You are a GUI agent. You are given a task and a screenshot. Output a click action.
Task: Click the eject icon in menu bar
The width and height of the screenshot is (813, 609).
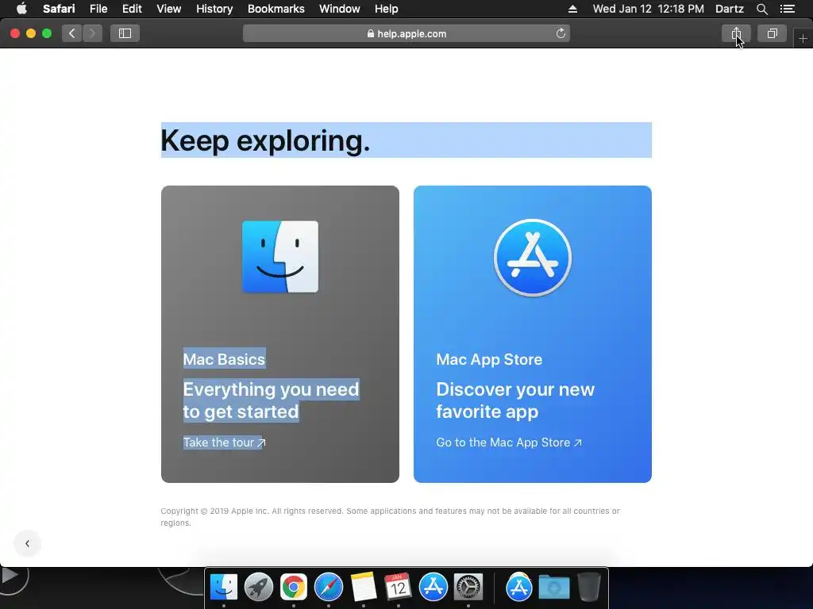572,9
